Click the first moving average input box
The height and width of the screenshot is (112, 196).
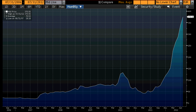pos(137,2)
